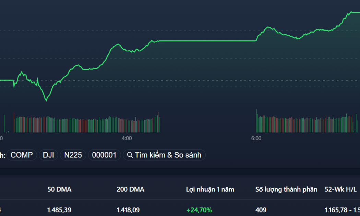The height and width of the screenshot is (216, 360).
Task: Click the search magnifier icon
Action: (130, 155)
